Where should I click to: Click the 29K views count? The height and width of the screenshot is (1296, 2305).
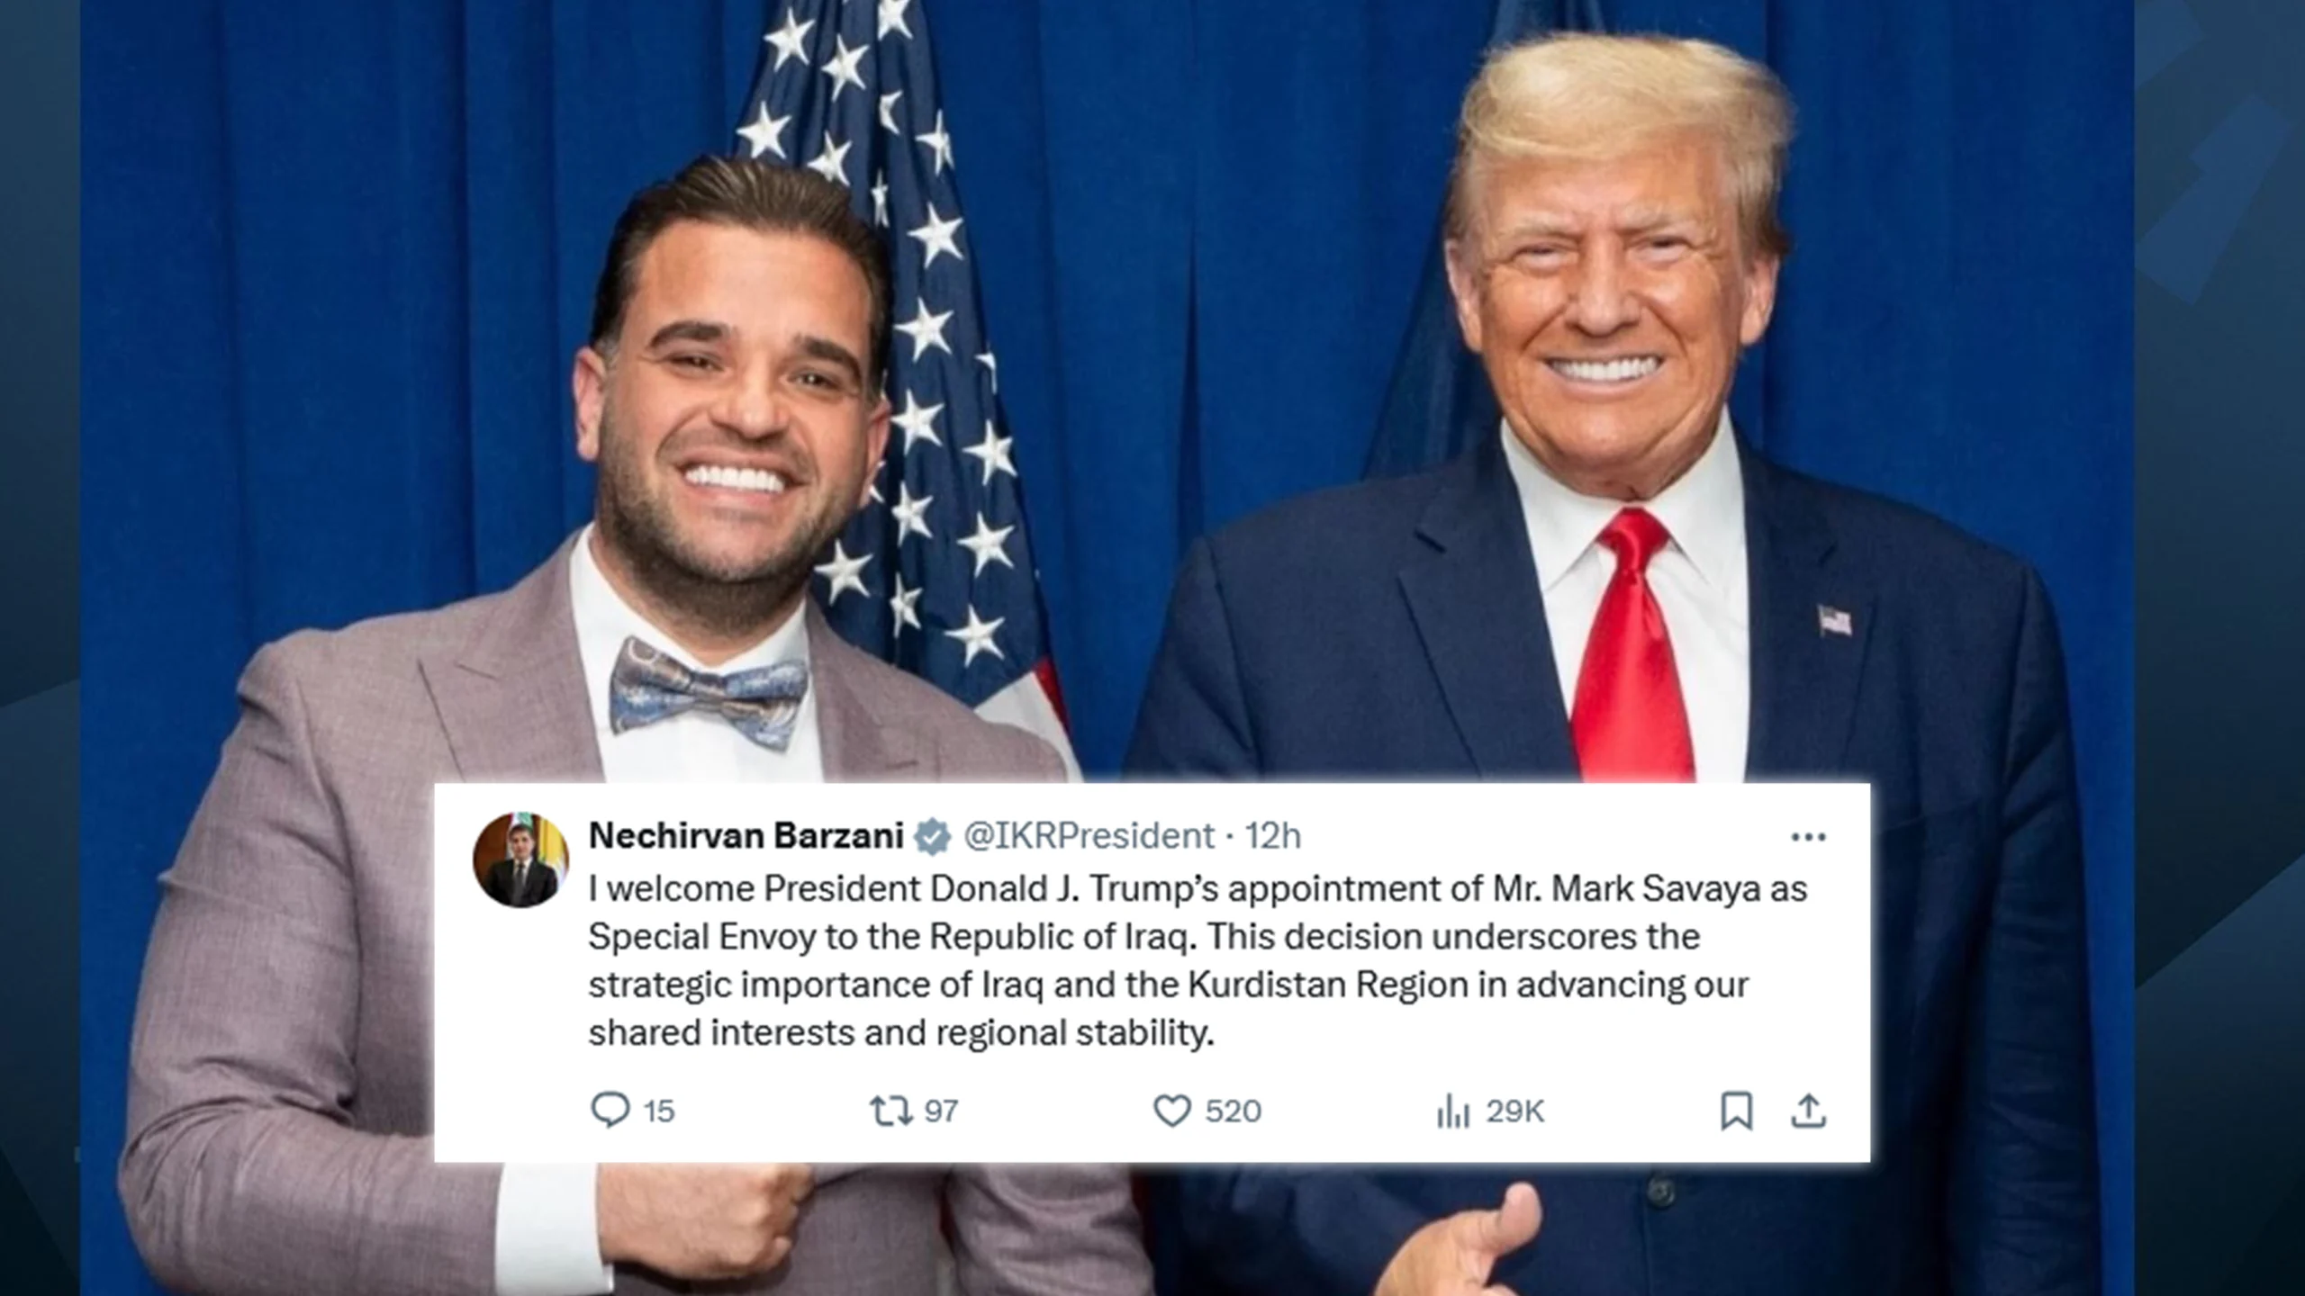(x=1515, y=1111)
